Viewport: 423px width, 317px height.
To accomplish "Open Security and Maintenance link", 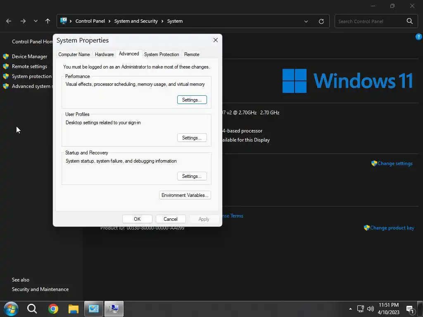I will click(40, 289).
